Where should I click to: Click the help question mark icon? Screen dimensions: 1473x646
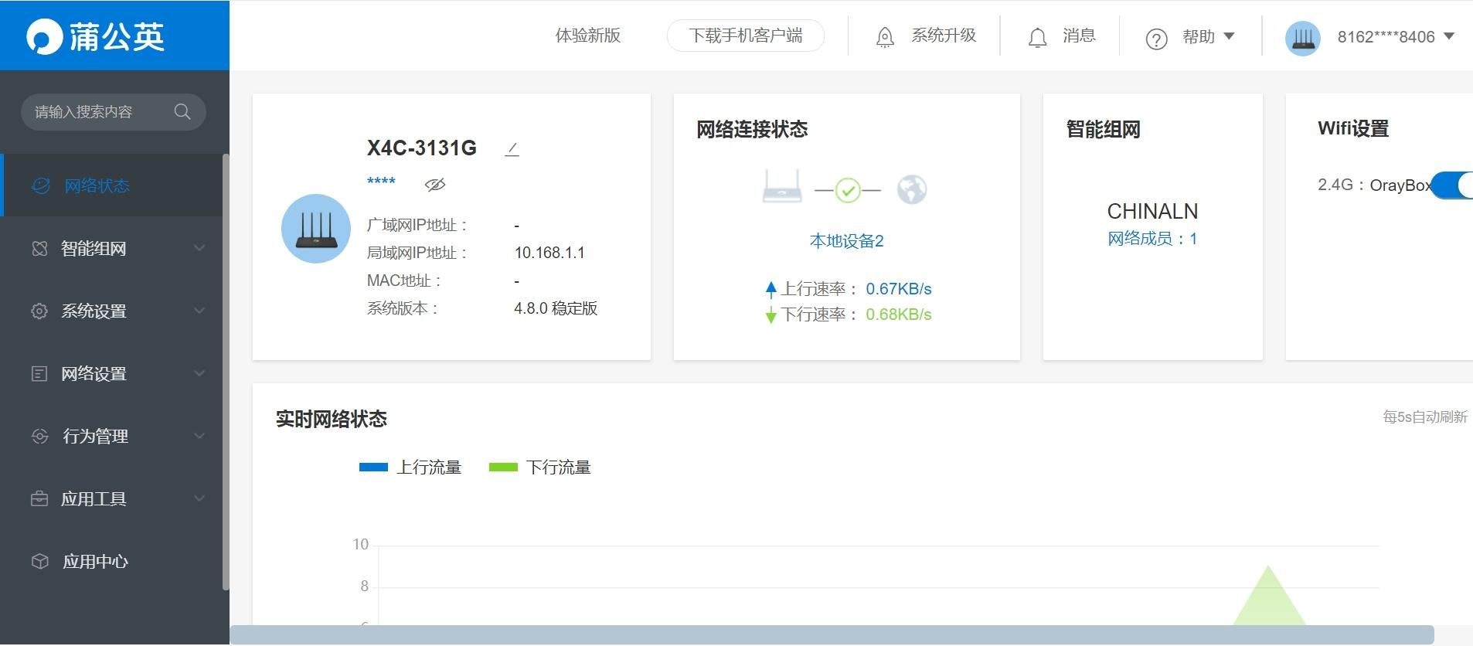[x=1156, y=39]
